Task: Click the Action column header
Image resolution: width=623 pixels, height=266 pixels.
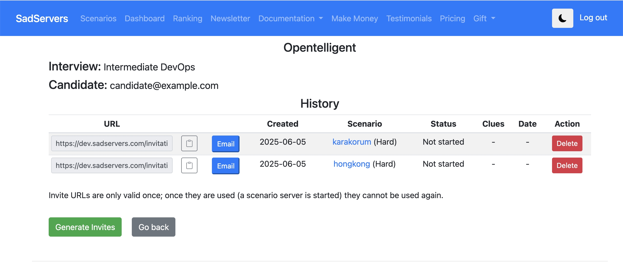Action: [x=567, y=124]
